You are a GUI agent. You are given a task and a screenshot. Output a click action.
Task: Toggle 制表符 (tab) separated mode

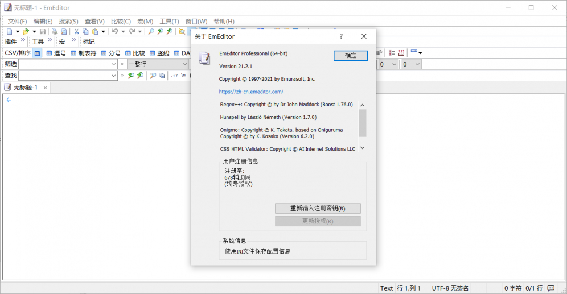pyautogui.click(x=83, y=53)
